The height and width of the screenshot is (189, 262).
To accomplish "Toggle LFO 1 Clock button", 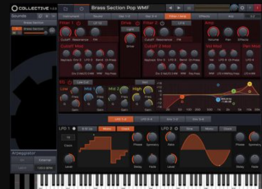I will 125,129.
